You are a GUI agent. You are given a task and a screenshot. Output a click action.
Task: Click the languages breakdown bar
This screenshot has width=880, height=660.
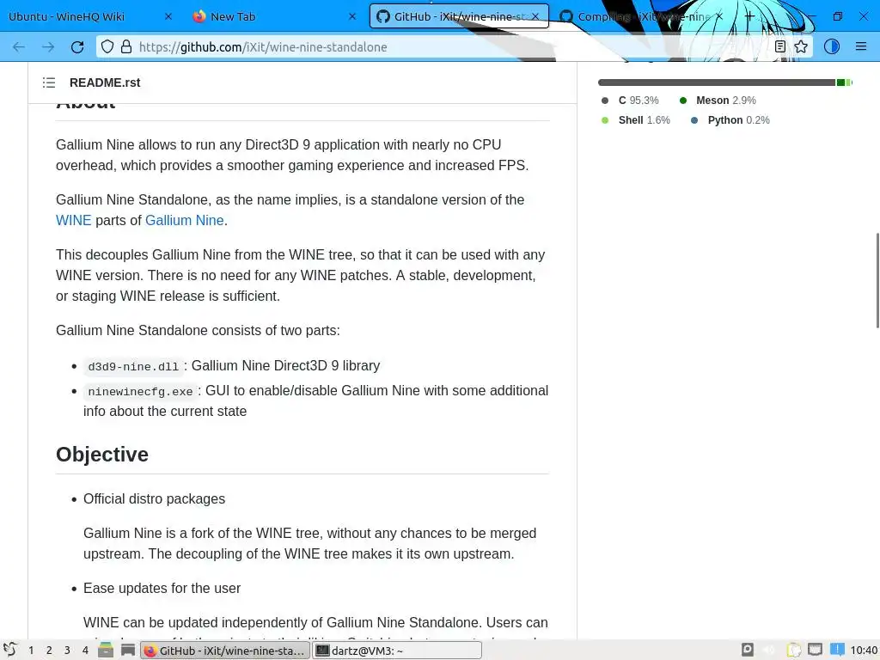725,82
